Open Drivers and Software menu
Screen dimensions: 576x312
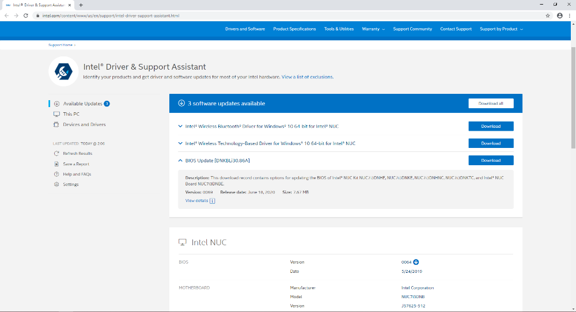pos(245,29)
